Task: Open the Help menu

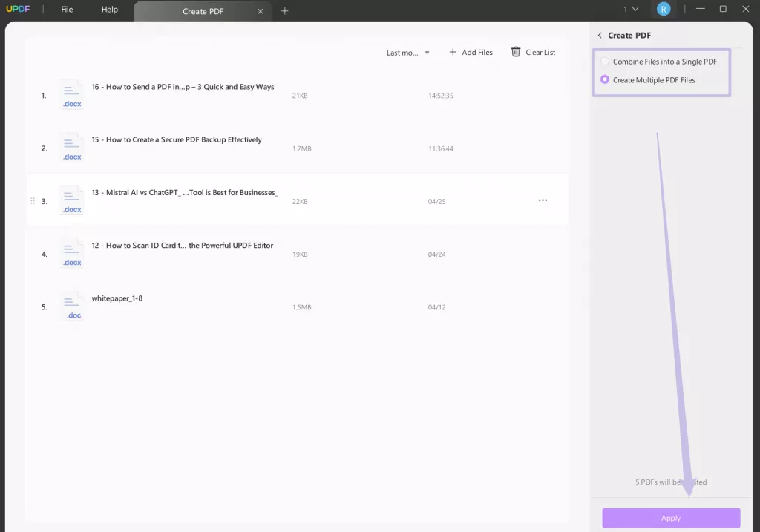Action: click(109, 10)
